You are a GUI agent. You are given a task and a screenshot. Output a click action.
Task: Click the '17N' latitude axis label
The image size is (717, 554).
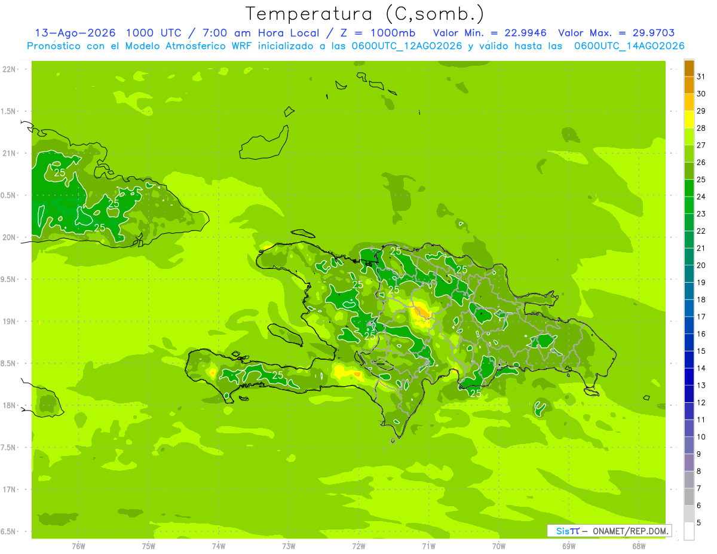tap(10, 490)
